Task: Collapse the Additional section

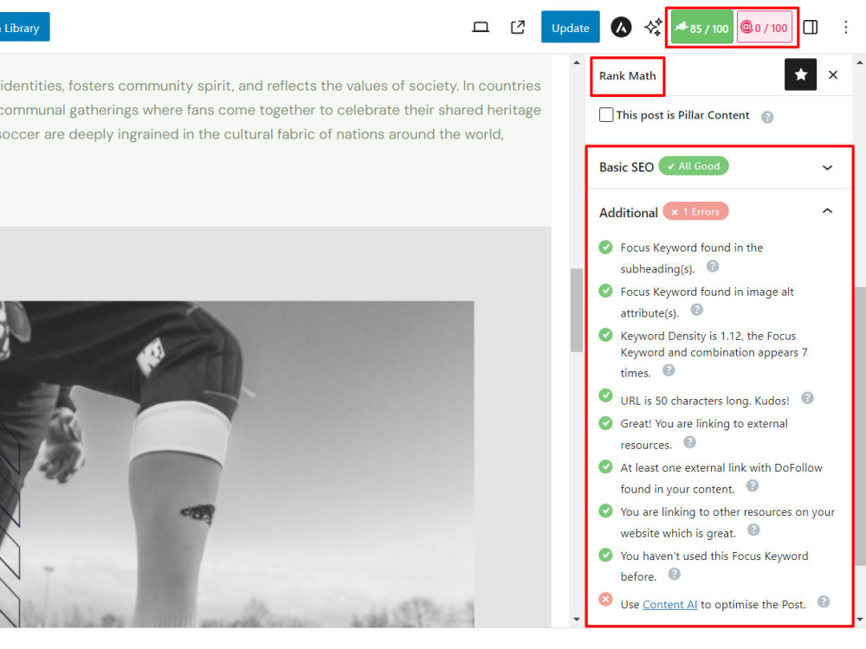Action: pyautogui.click(x=827, y=211)
